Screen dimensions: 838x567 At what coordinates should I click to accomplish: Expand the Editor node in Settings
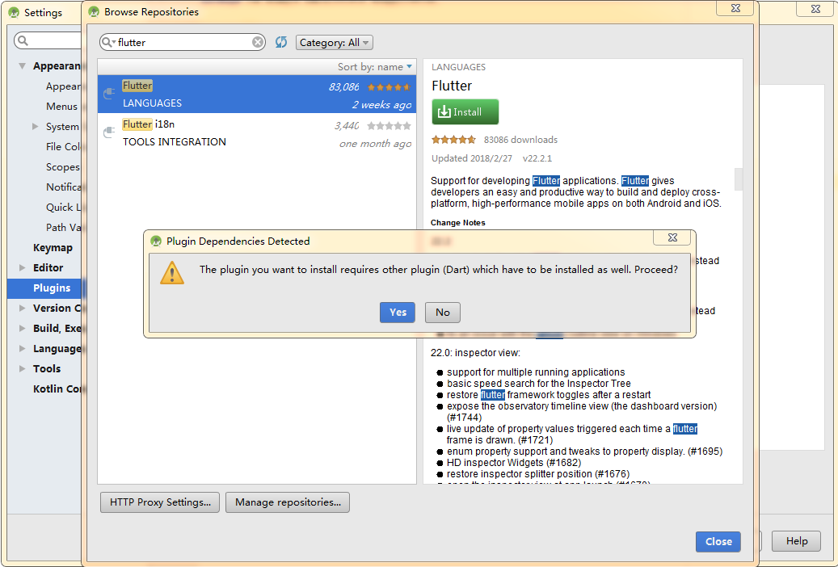click(22, 267)
